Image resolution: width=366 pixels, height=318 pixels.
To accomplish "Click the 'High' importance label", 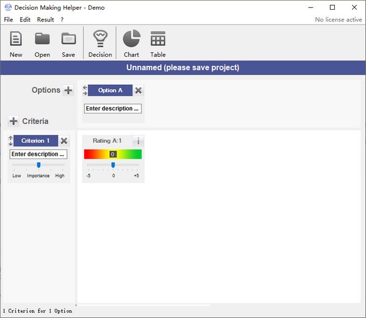I will [x=60, y=176].
